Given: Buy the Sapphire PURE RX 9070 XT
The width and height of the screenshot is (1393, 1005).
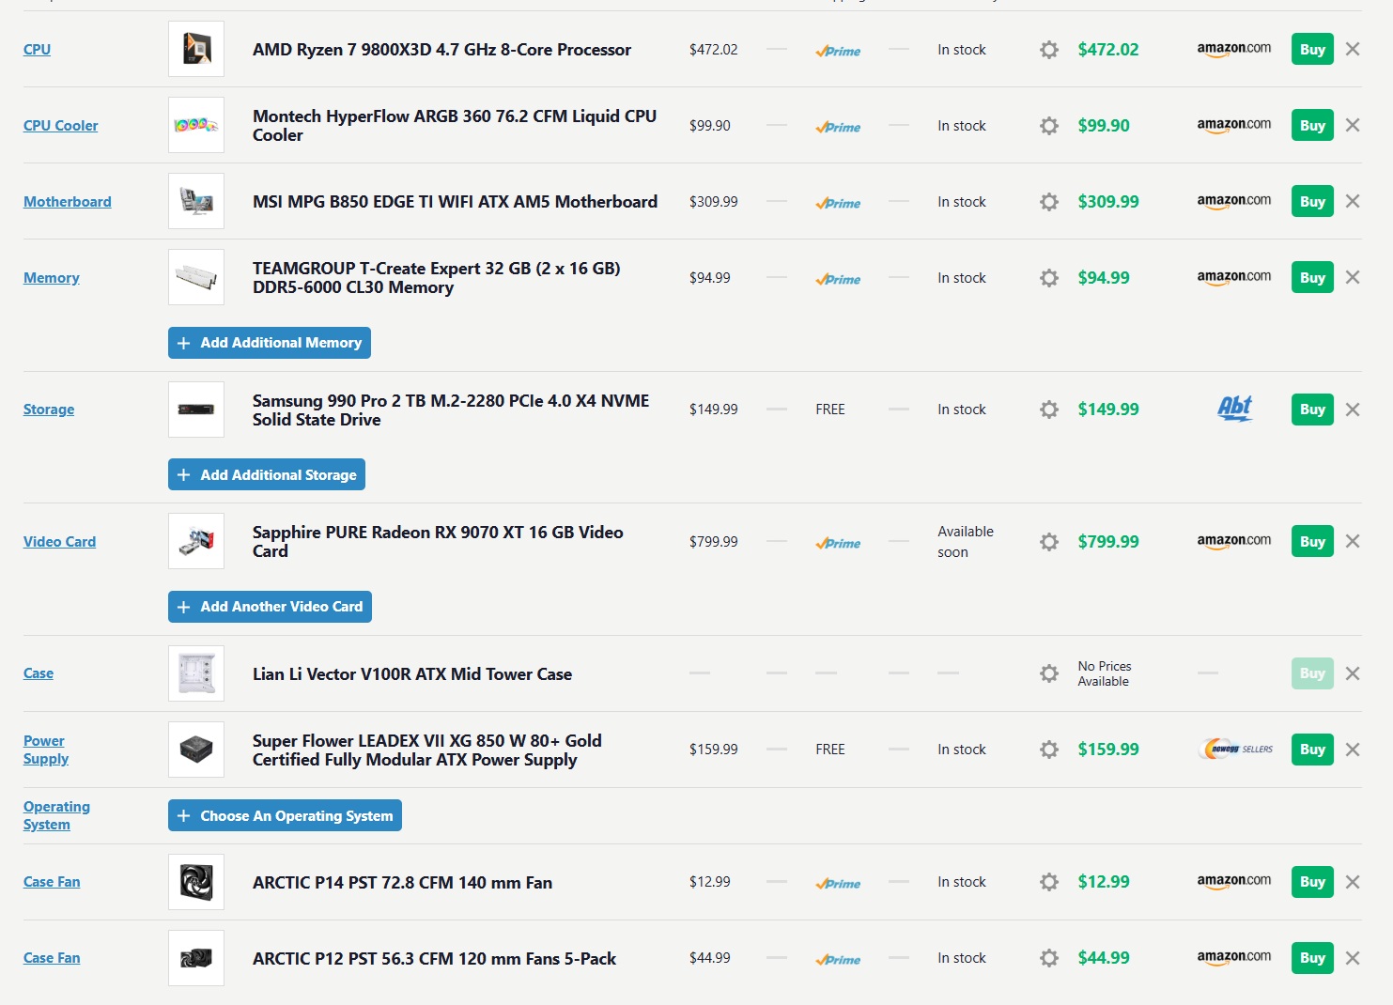Looking at the screenshot, I should point(1312,541).
